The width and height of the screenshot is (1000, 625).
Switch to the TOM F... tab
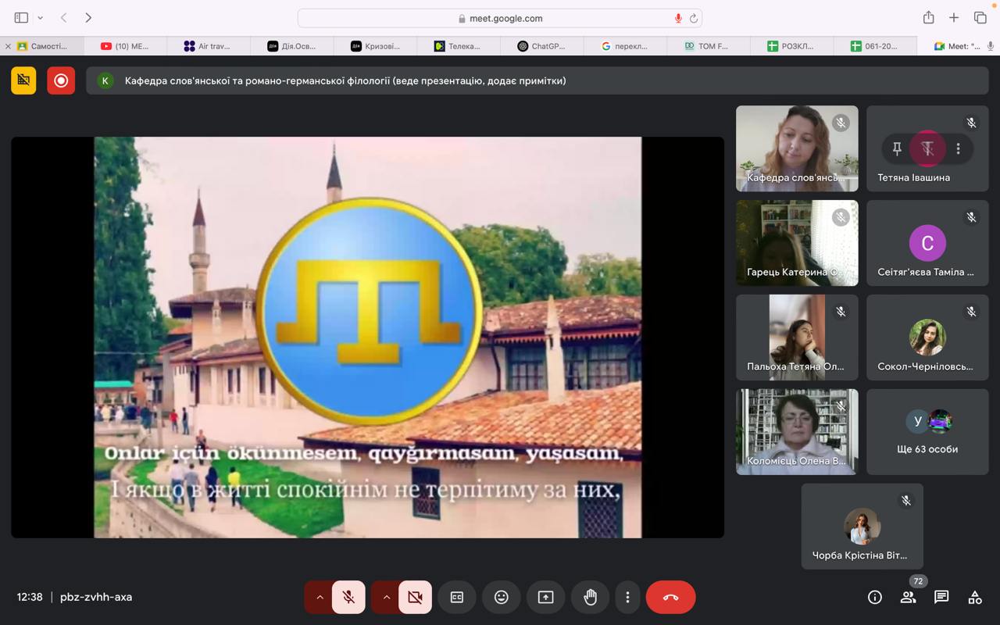pos(709,46)
